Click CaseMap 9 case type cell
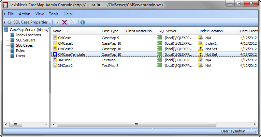The image size is (261, 137). click(x=110, y=38)
